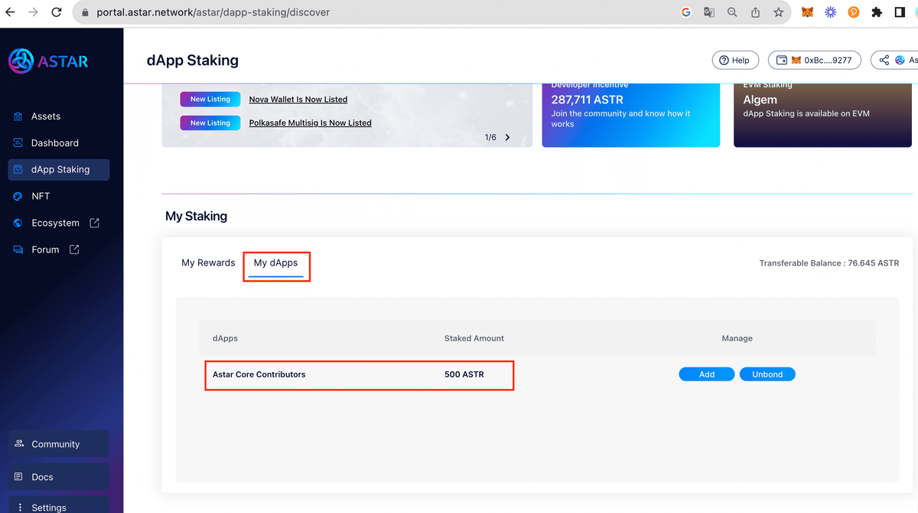Click the Google icon in address bar
The image size is (918, 513).
pos(685,12)
